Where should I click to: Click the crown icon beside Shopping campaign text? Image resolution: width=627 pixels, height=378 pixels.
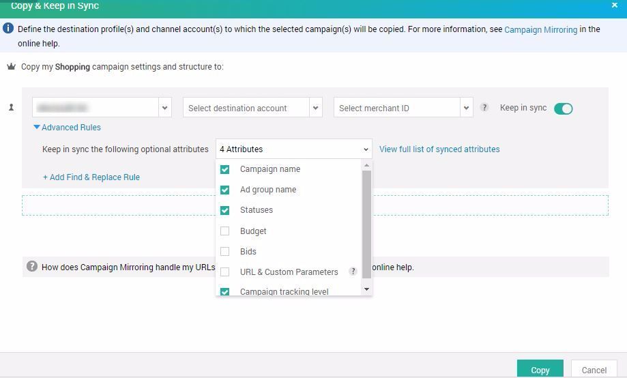tap(11, 66)
